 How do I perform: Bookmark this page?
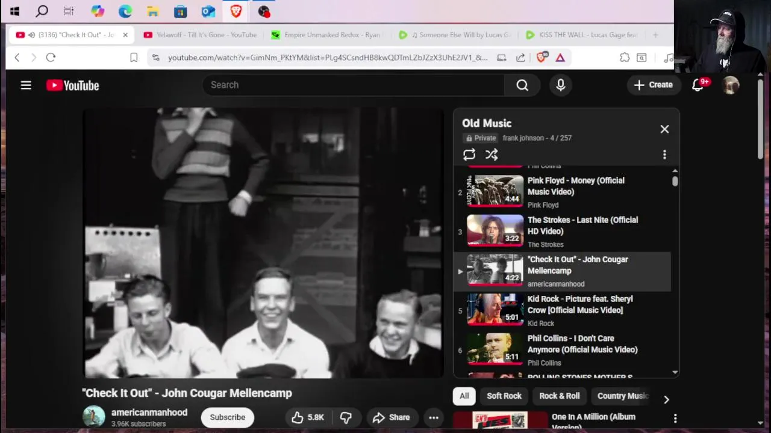click(x=134, y=58)
